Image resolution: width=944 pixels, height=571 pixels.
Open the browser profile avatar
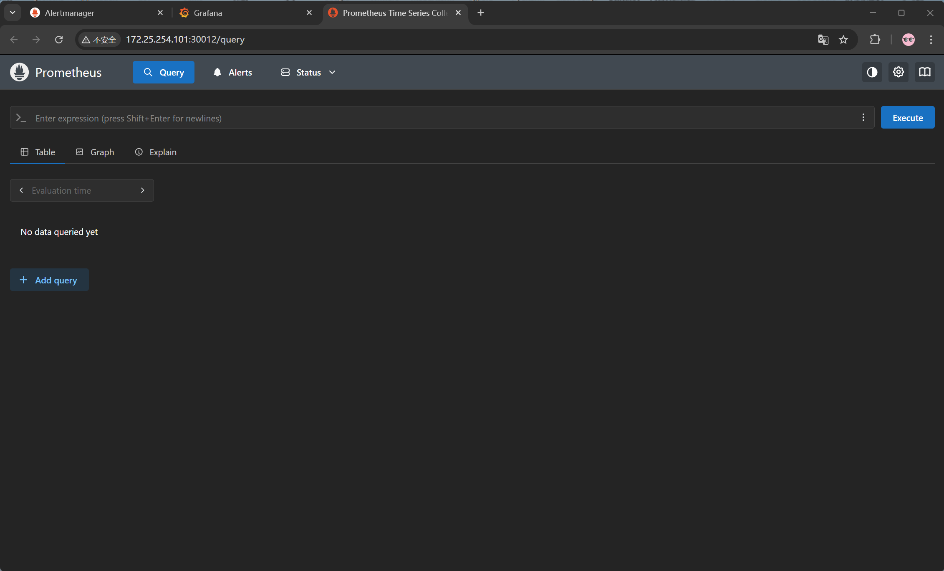909,40
